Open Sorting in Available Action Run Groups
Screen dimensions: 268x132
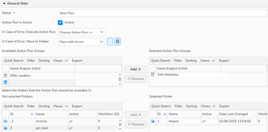click(x=44, y=61)
